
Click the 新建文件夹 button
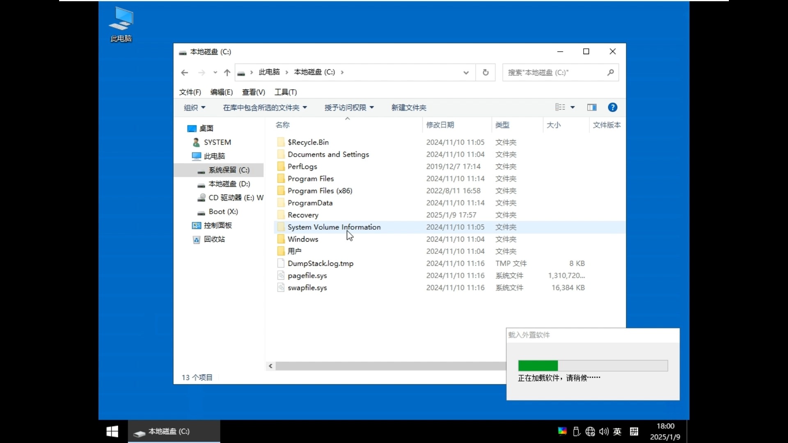pos(409,107)
